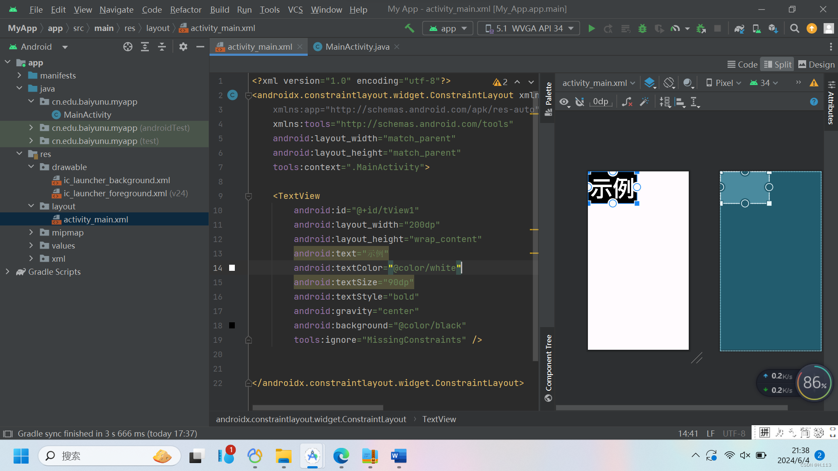Viewport: 838px width, 471px height.
Task: Click the Make Project hammer icon
Action: pyautogui.click(x=409, y=28)
